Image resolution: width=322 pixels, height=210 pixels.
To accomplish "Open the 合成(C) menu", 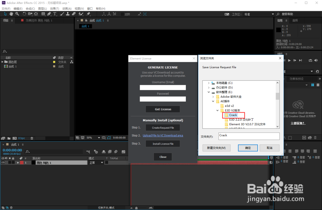I will pyautogui.click(x=30, y=9).
